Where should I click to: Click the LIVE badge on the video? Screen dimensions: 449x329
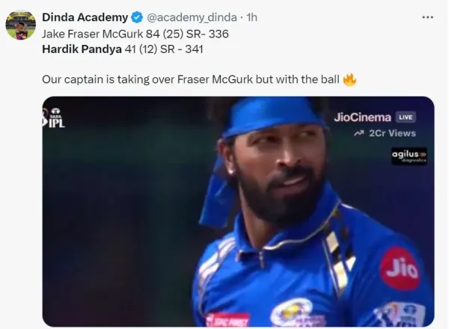tap(406, 117)
